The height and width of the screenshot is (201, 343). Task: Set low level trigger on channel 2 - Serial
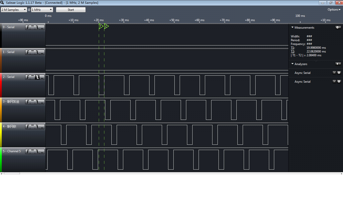42,77
